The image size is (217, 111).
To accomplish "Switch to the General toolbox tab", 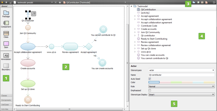I will [6, 6].
